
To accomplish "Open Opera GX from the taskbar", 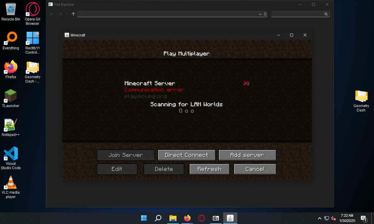I will coord(201,218).
